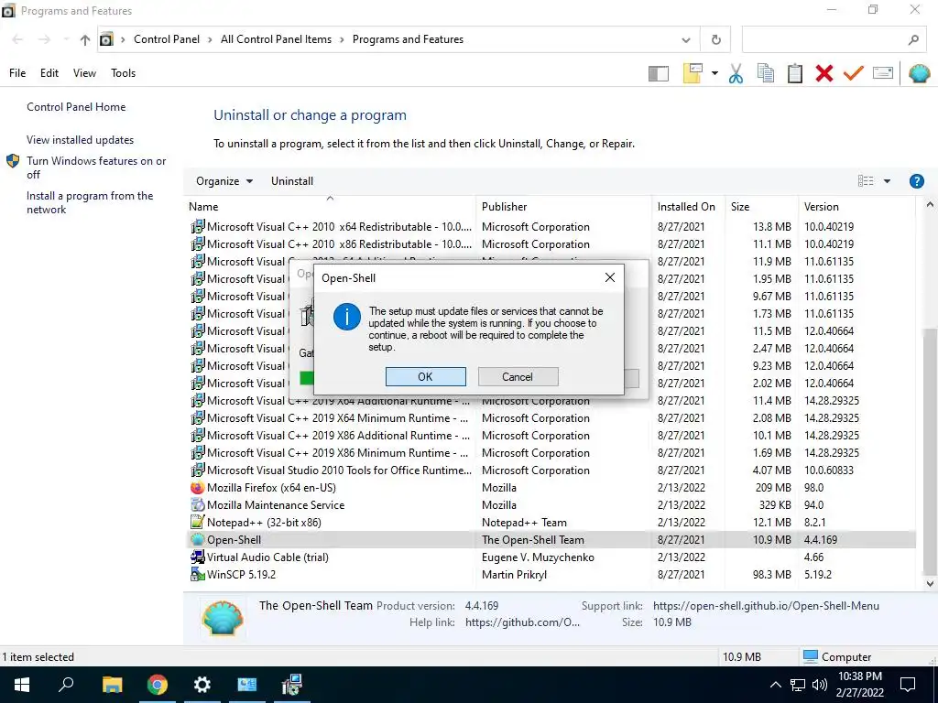Click the Copy icon in toolbar
This screenshot has width=938, height=703.
pos(765,73)
